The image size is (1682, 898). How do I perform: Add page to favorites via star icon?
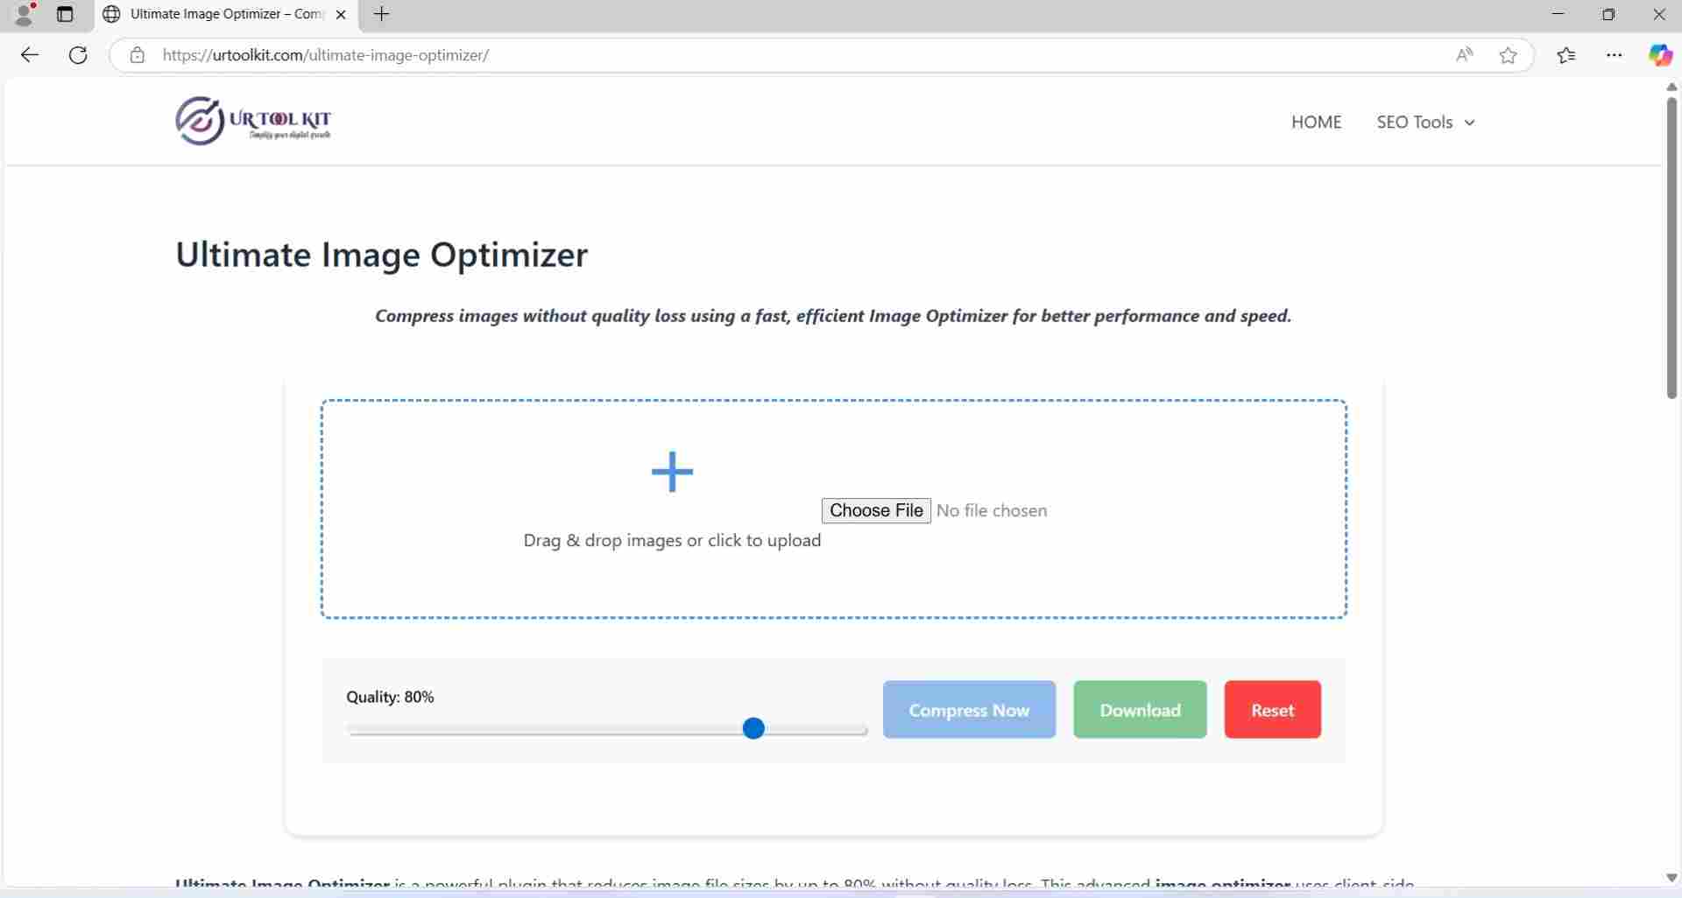[1509, 55]
